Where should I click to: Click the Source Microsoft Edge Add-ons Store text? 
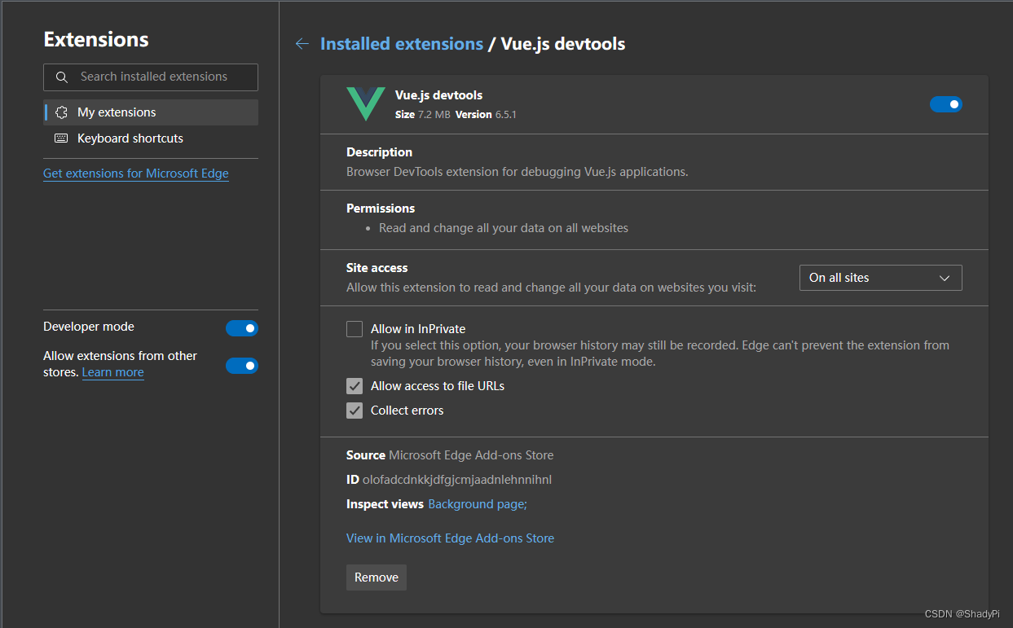450,455
